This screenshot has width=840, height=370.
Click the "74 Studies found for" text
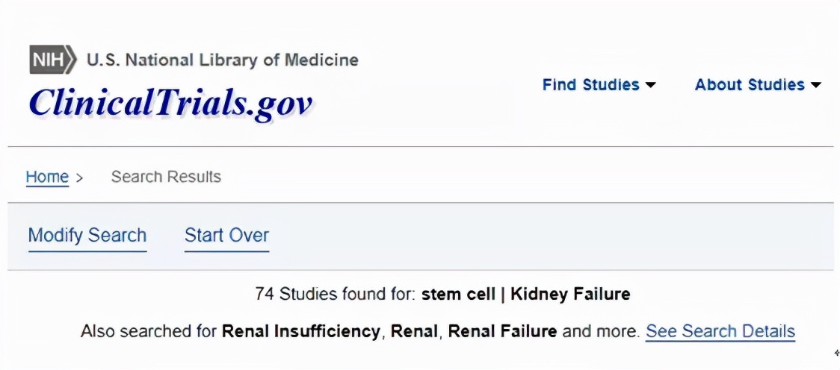click(x=335, y=294)
